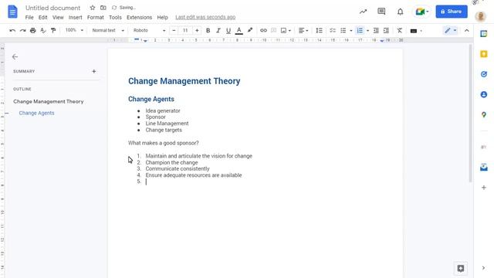The width and height of the screenshot is (494, 278).
Task: Open the notifications bell
Action: [x=400, y=12]
